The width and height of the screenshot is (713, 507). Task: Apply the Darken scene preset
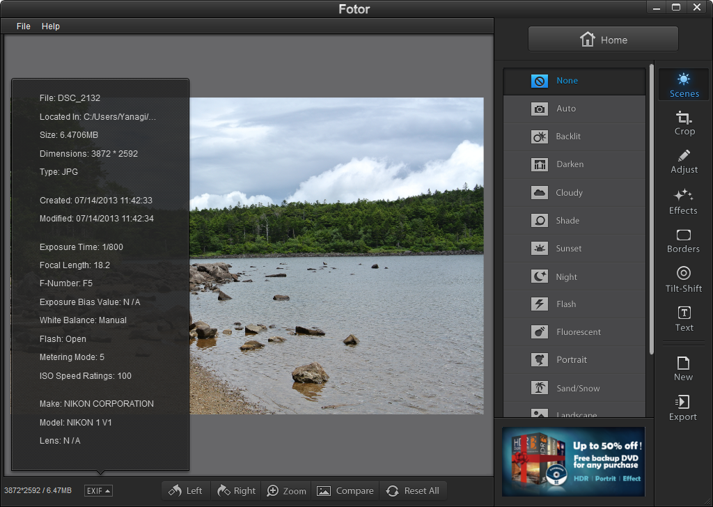pyautogui.click(x=574, y=164)
